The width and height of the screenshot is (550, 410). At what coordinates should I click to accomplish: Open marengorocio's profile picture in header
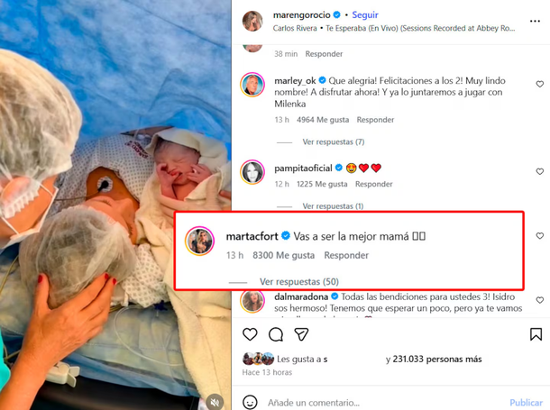click(x=252, y=21)
